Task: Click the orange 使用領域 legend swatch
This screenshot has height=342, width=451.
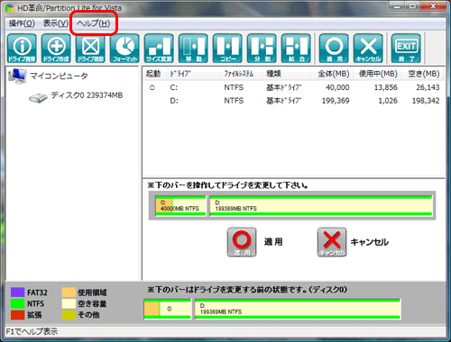Action: coord(69,292)
